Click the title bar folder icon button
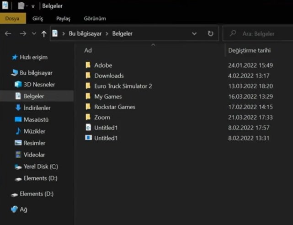293x225 pixels. pyautogui.click(x=21, y=5)
